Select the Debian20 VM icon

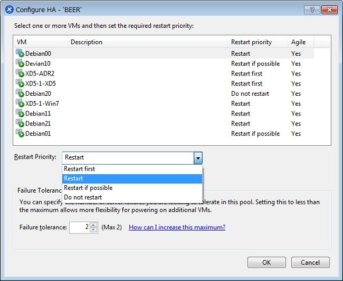20,93
